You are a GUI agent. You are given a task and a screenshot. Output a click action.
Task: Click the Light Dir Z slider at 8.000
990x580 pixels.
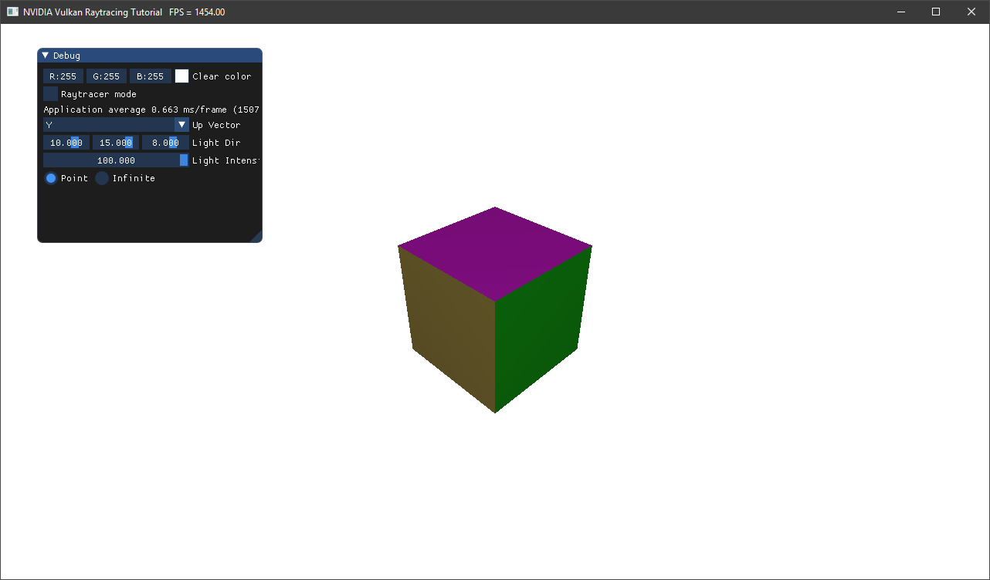164,143
